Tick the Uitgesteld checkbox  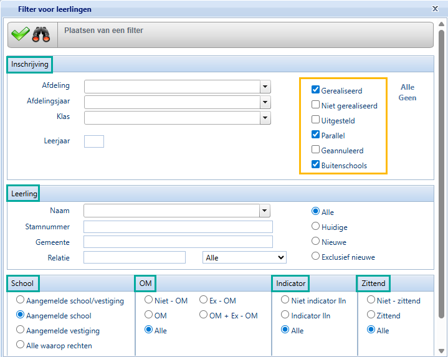(x=316, y=120)
